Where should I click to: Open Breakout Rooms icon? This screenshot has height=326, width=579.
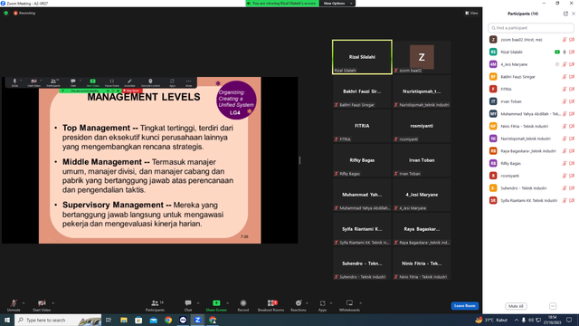point(272,303)
